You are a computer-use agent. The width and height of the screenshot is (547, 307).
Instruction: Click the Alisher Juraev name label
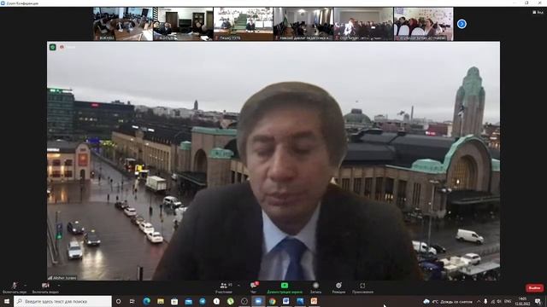(62, 278)
